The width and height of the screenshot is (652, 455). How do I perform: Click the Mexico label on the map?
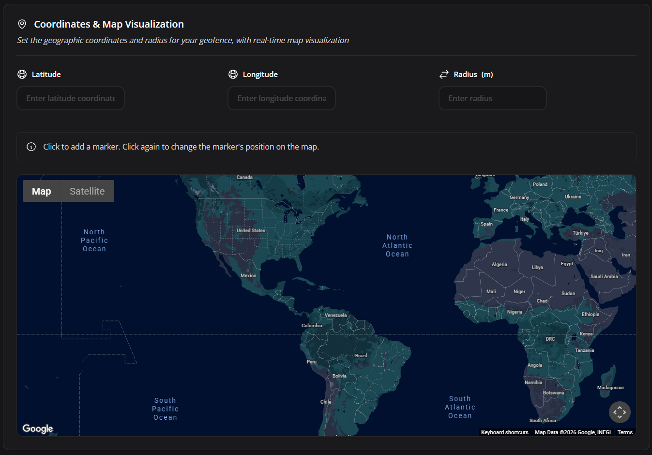[x=248, y=275]
